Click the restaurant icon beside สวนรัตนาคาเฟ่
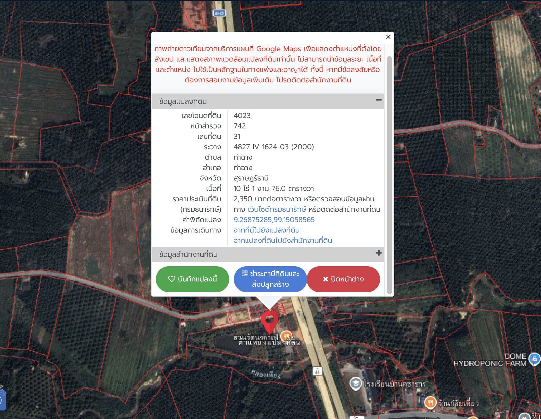The image size is (541, 419). tap(286, 335)
